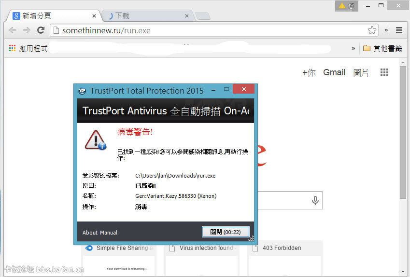The image size is (410, 277).
Task: Open the 其他書籤 bookmarks folder
Action: click(x=382, y=48)
